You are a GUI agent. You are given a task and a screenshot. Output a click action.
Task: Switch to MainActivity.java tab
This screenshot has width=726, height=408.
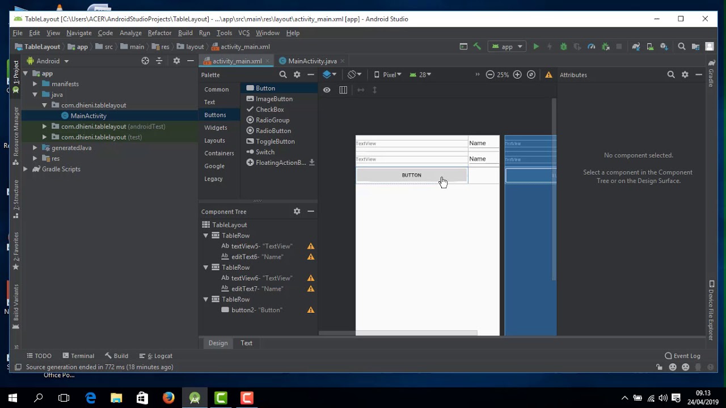pyautogui.click(x=311, y=61)
